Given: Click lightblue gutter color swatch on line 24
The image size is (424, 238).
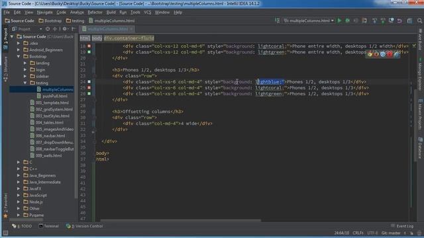Looking at the screenshot, I should 89,81.
